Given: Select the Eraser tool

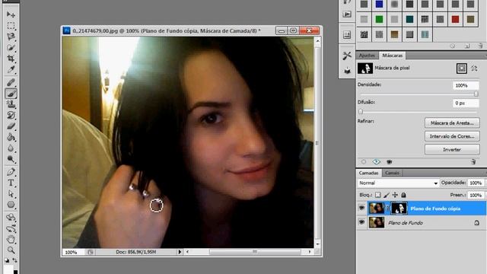Looking at the screenshot, I should [11, 126].
